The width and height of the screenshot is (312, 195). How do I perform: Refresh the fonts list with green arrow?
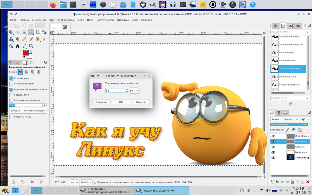click(290, 104)
